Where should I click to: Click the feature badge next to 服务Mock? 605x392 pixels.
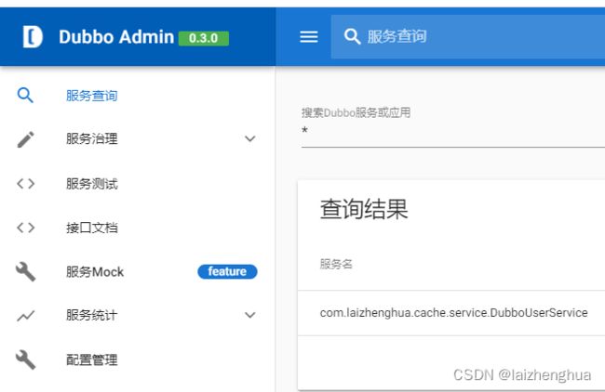click(227, 271)
